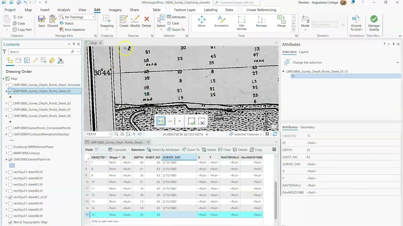
Task: Toggle LMR1880s_Survey_Depth_Points_Sheet_Template layer checkbox
Action: click(x=10, y=85)
